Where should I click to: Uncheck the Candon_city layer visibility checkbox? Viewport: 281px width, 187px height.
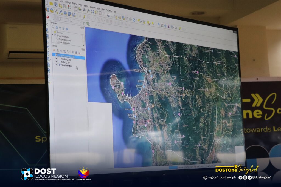point(57,59)
